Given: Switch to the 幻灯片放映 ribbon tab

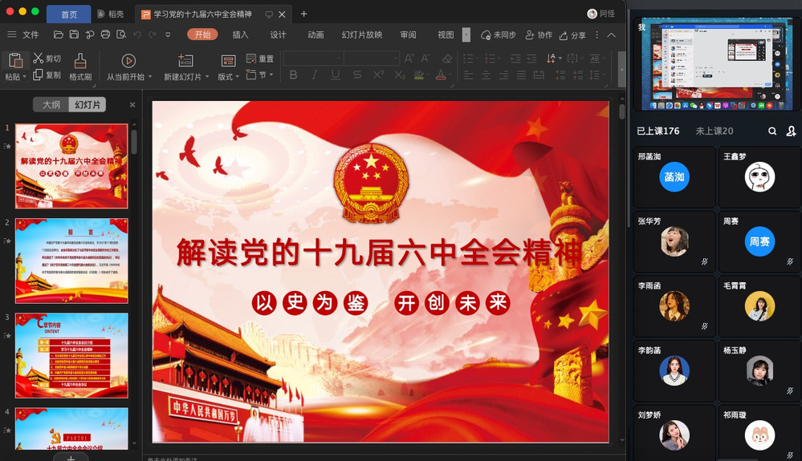Looking at the screenshot, I should (x=362, y=34).
